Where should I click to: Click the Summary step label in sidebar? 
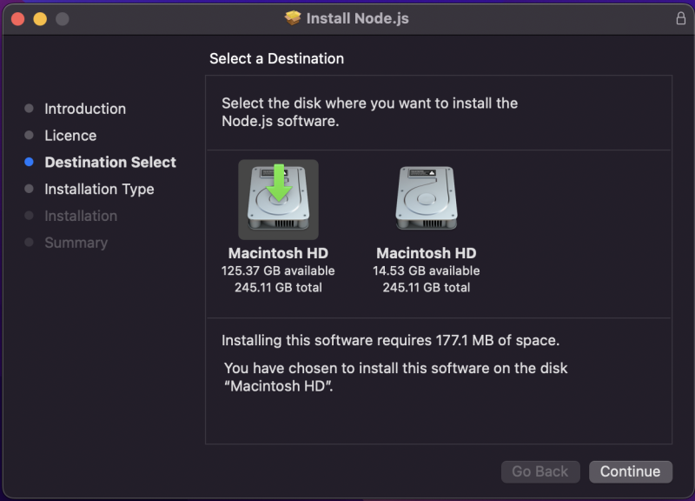pyautogui.click(x=76, y=243)
